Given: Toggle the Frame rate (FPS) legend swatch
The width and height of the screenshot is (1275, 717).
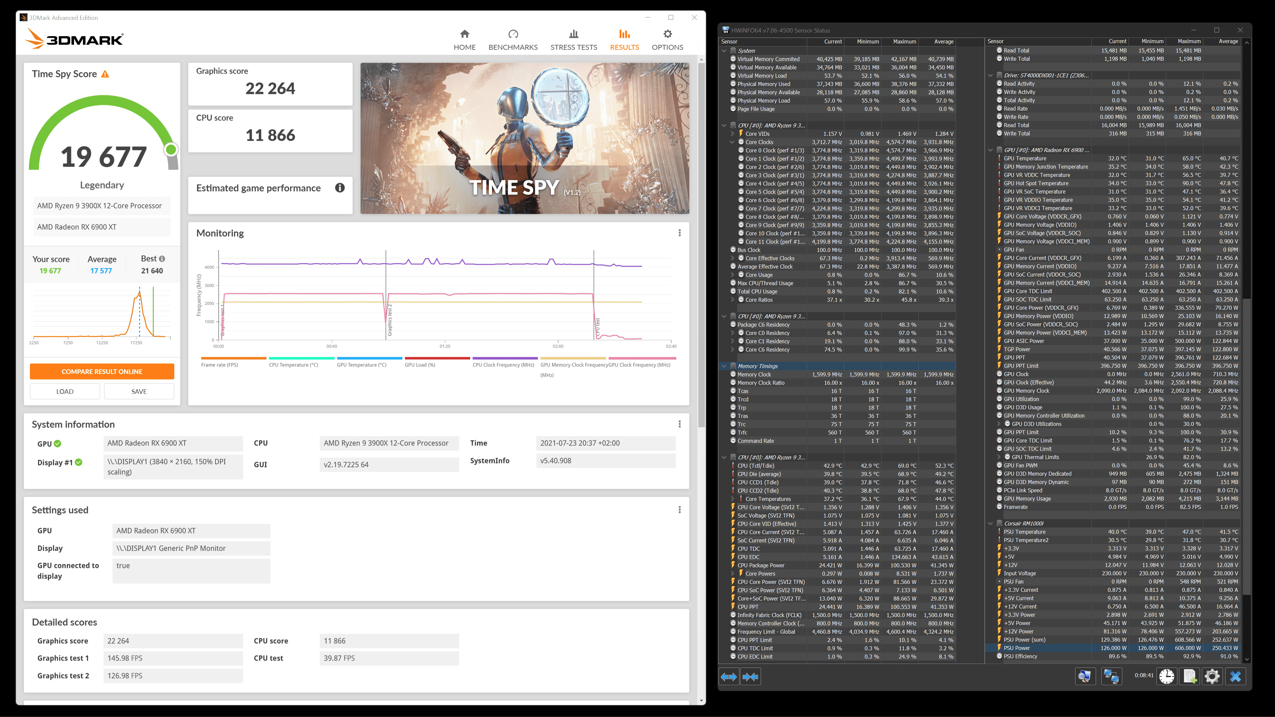Looking at the screenshot, I should pyautogui.click(x=234, y=358).
